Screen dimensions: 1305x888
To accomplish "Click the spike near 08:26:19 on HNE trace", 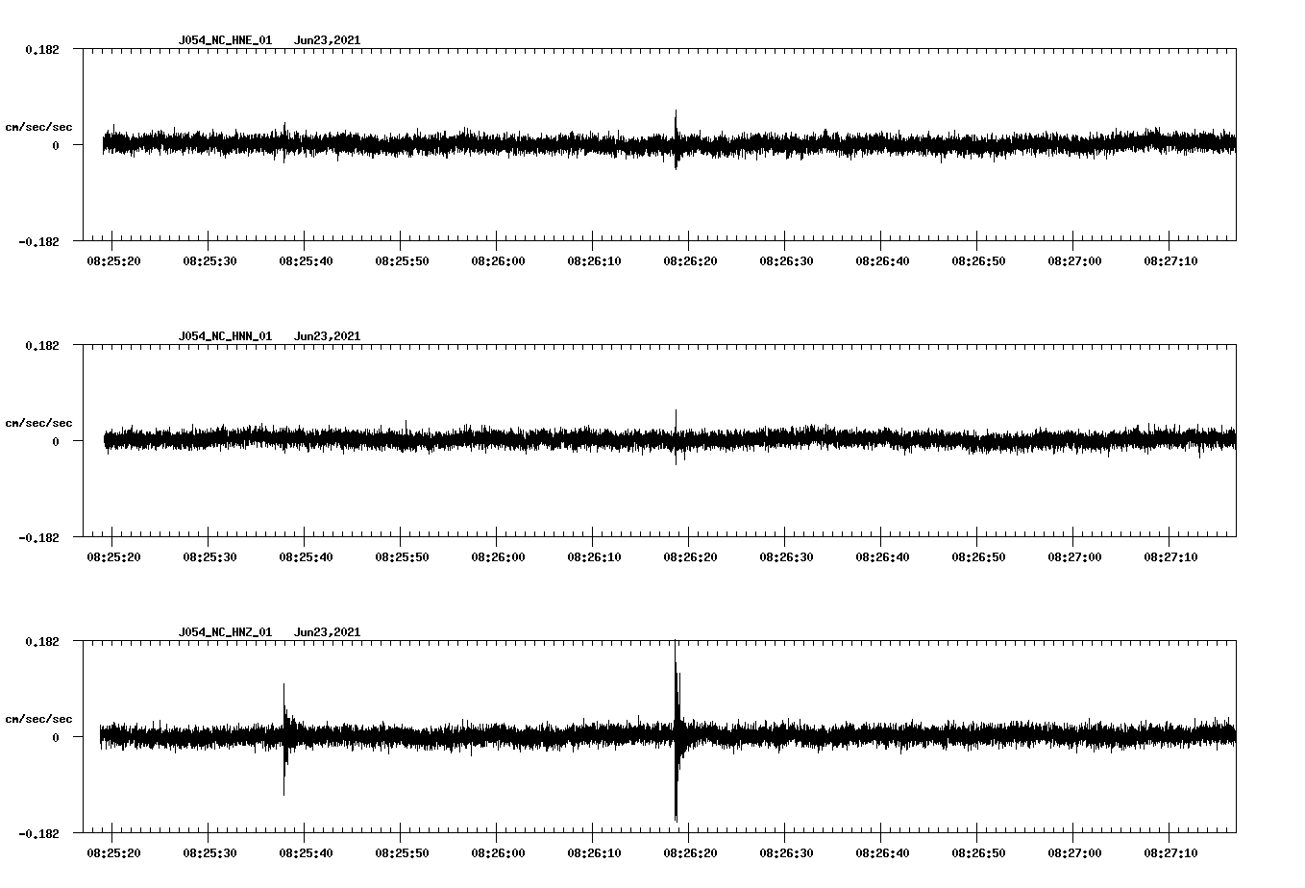I will 676,139.
